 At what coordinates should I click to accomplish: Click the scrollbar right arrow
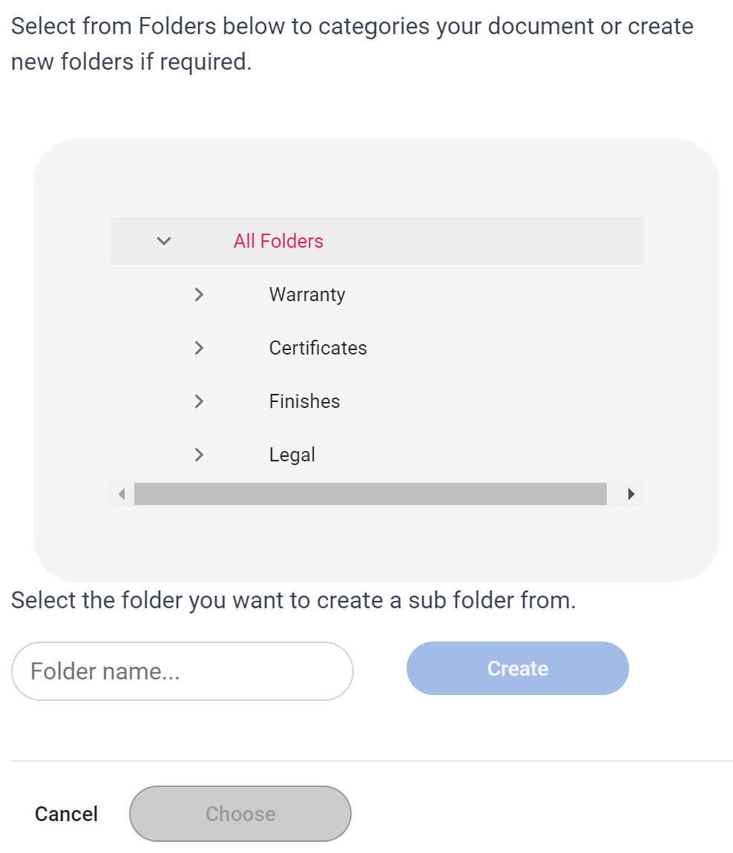click(631, 494)
